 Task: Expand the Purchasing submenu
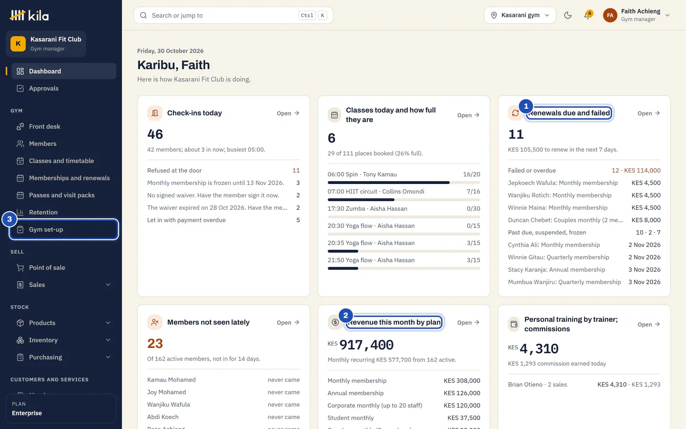(108, 357)
